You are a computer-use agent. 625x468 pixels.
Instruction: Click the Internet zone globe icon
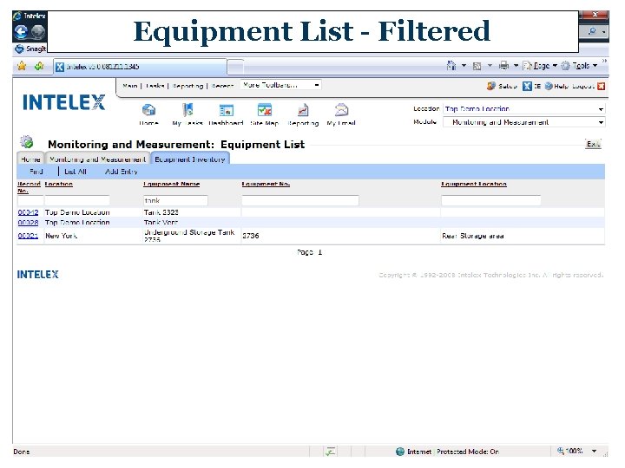pyautogui.click(x=400, y=452)
